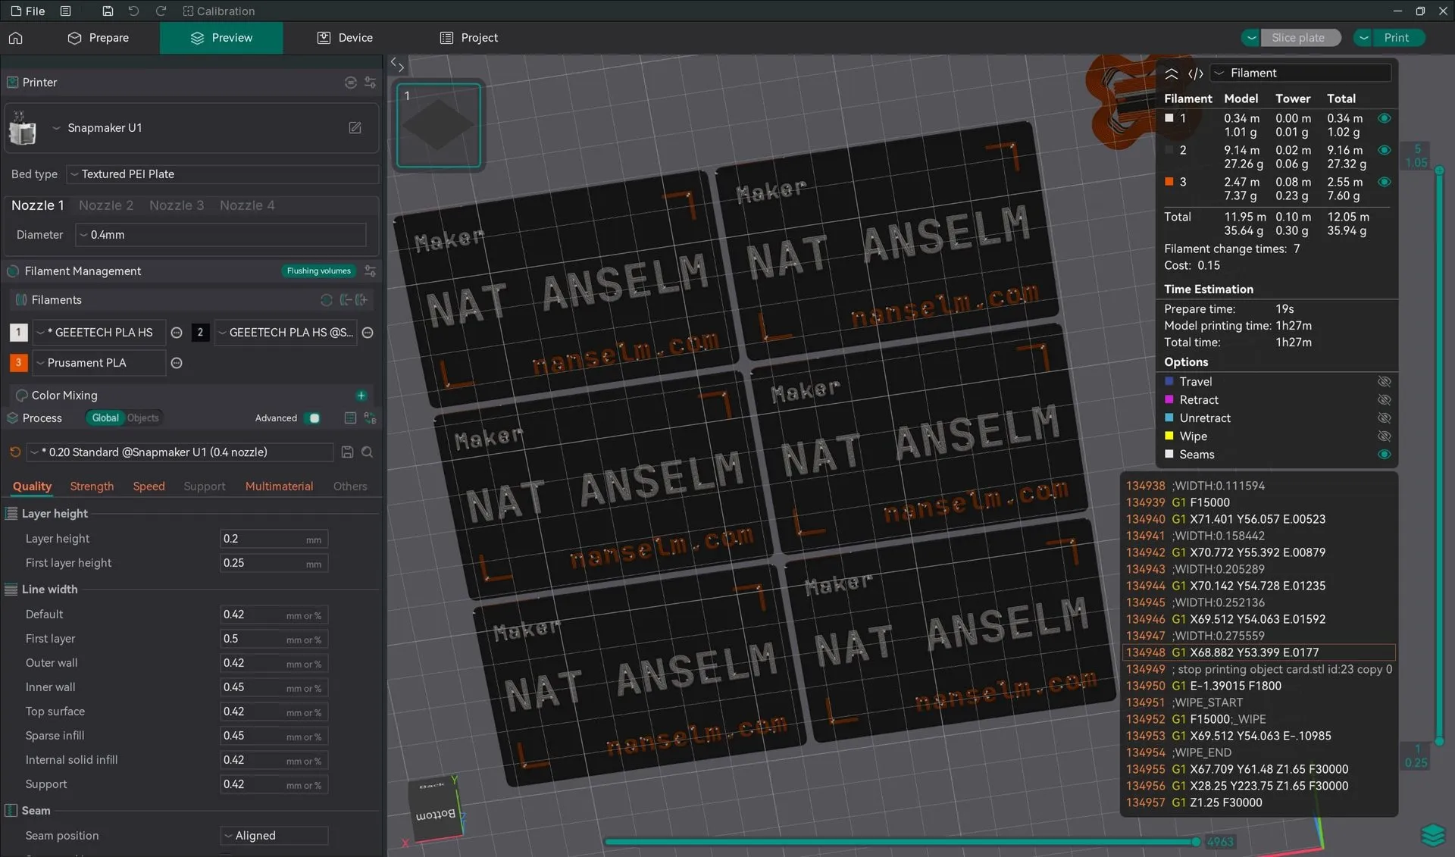Image resolution: width=1455 pixels, height=857 pixels.
Task: Open the Prusament PLA filament dropdown
Action: [x=99, y=363]
